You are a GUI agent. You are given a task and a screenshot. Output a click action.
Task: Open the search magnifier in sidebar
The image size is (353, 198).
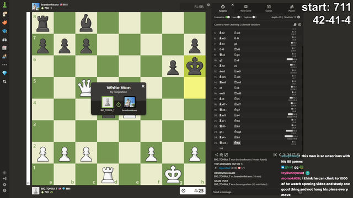tap(4, 81)
